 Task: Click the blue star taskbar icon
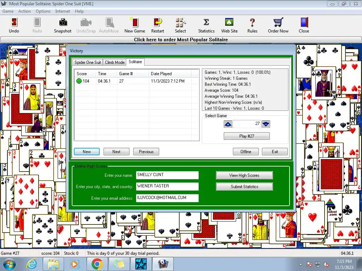click(x=141, y=264)
